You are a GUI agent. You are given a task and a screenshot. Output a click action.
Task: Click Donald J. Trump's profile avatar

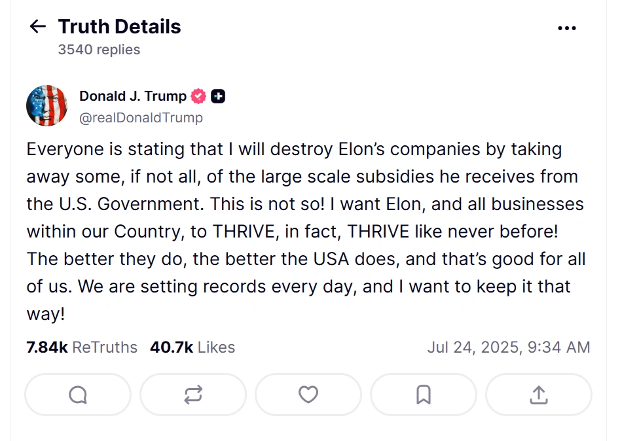click(46, 105)
